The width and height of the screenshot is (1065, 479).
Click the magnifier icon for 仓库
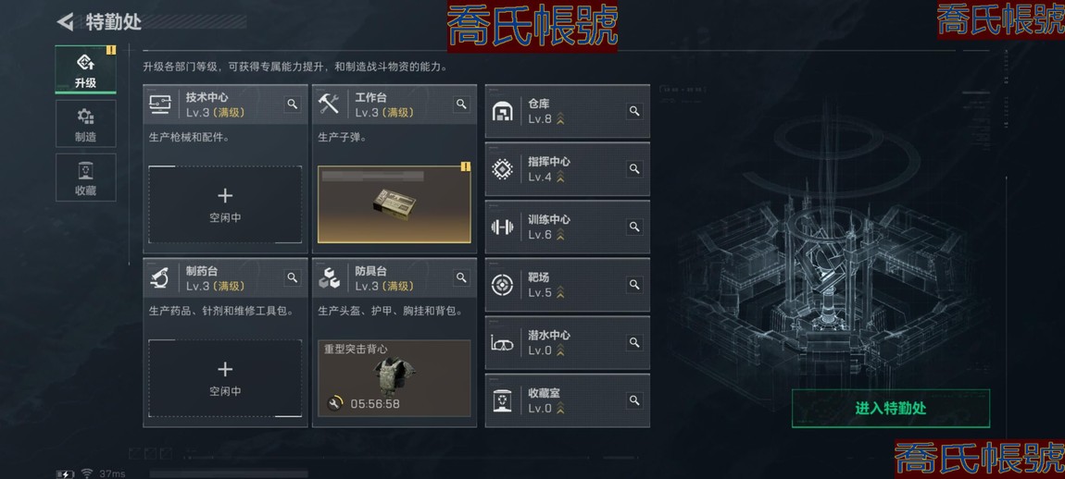coord(634,111)
